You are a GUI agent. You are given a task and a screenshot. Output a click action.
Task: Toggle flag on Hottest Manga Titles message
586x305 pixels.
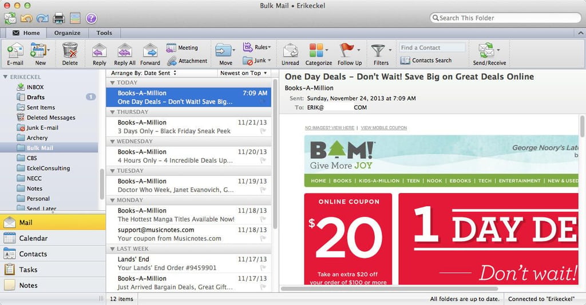coord(263,219)
